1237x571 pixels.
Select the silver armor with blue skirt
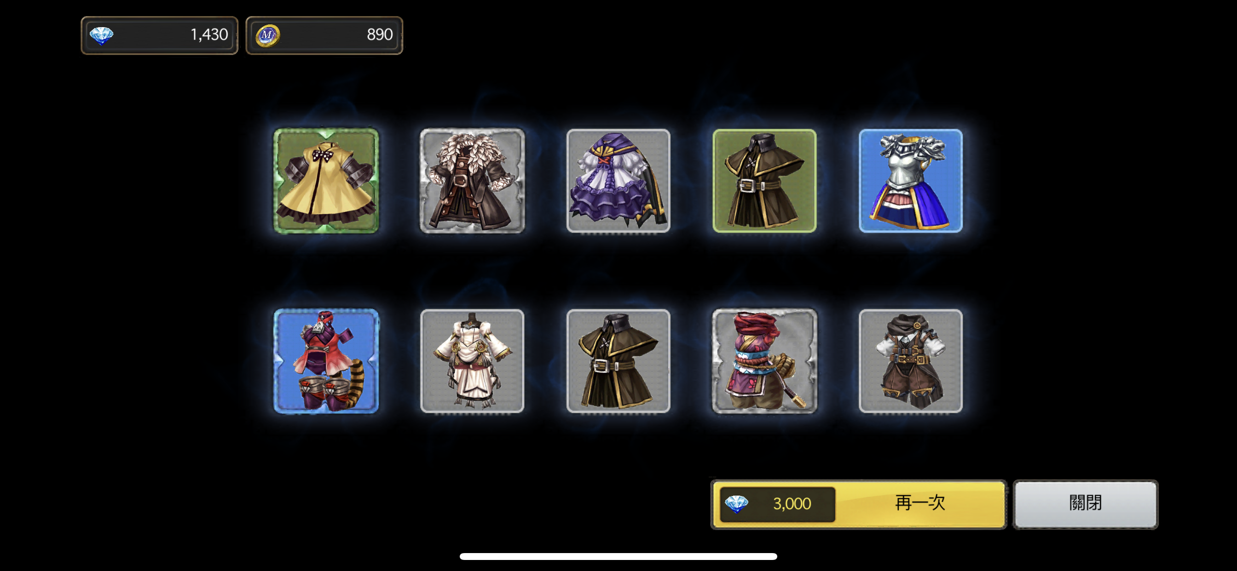910,181
